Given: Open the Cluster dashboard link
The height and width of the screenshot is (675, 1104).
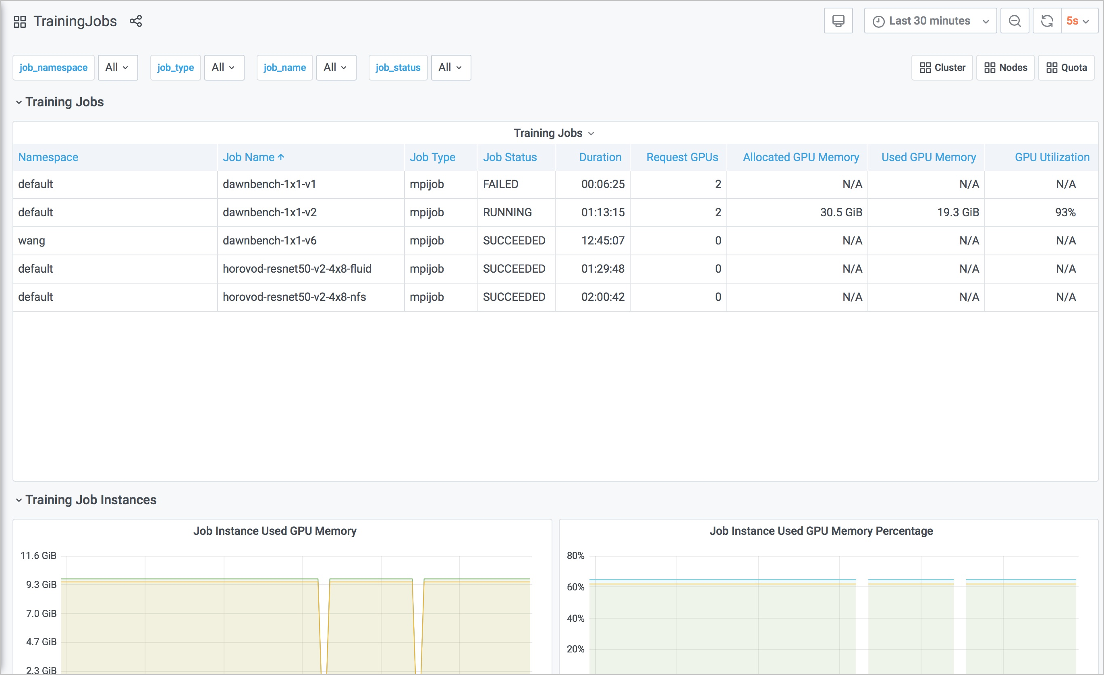Looking at the screenshot, I should tap(942, 68).
